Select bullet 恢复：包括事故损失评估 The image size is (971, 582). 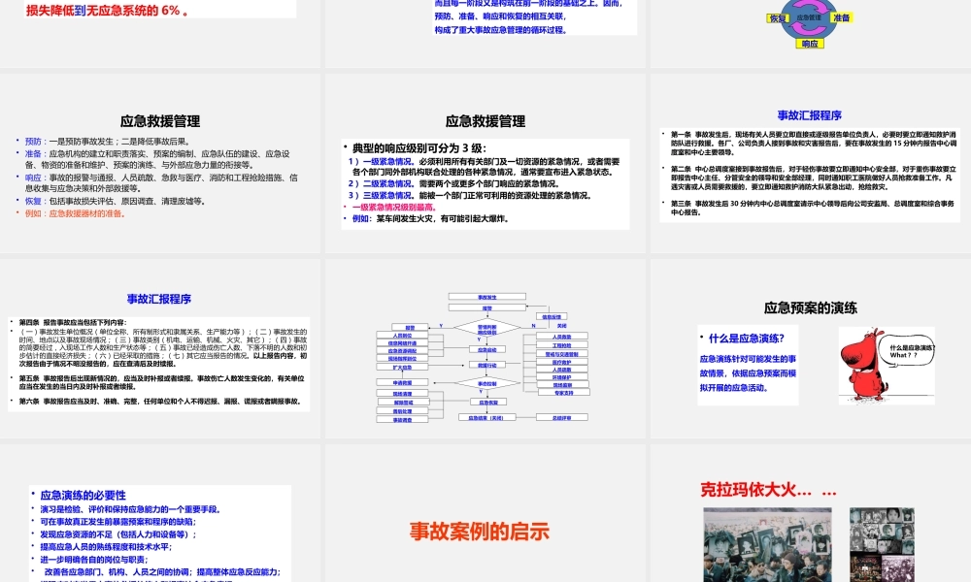[x=116, y=201]
